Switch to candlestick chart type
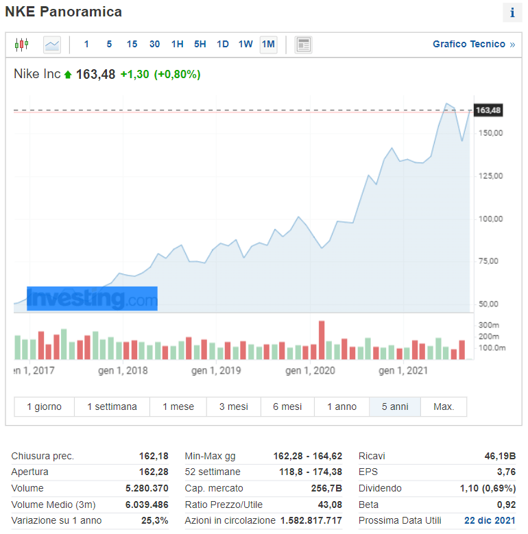528x534 pixels. [x=22, y=45]
